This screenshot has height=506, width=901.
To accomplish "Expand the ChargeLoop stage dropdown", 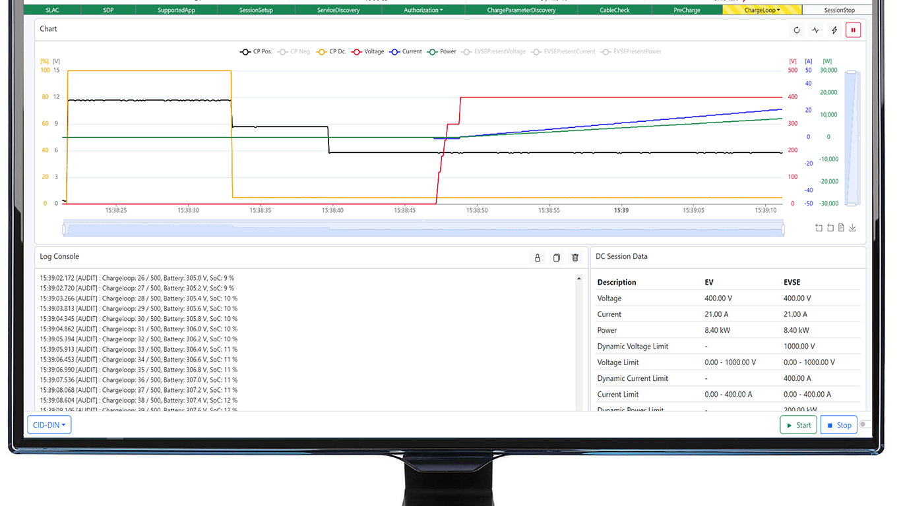I will point(762,10).
